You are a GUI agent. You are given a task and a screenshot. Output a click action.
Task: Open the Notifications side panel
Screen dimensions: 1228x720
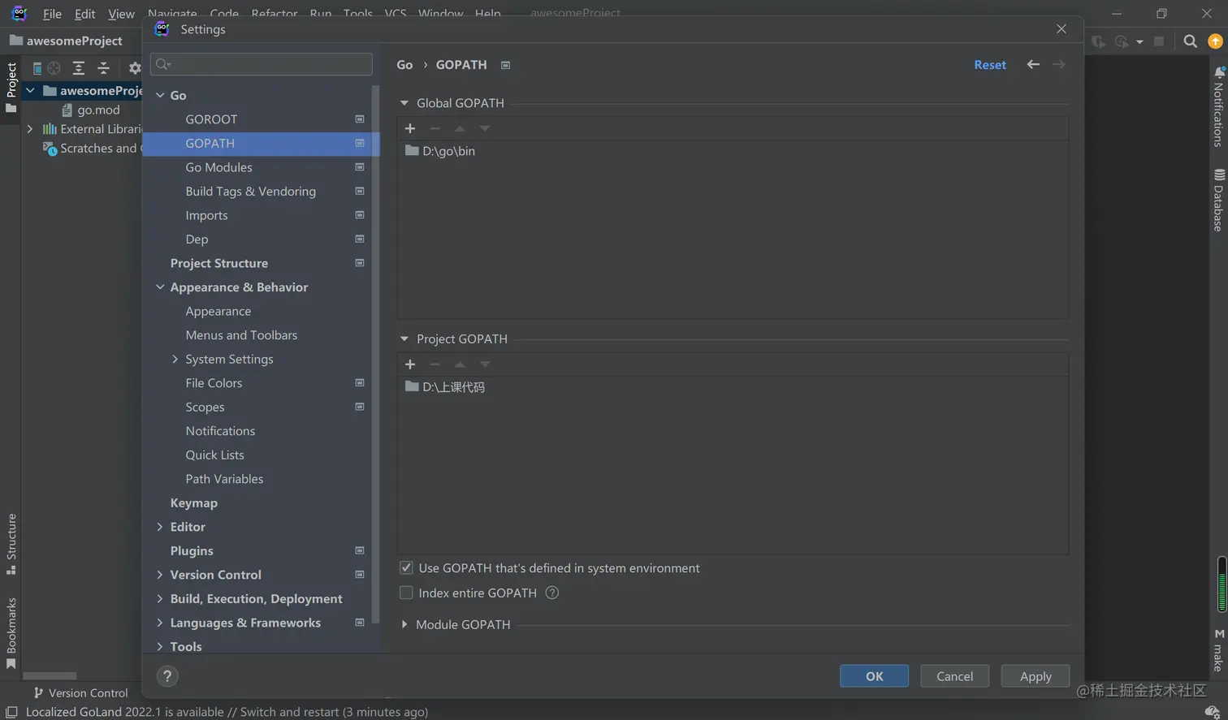[1218, 106]
